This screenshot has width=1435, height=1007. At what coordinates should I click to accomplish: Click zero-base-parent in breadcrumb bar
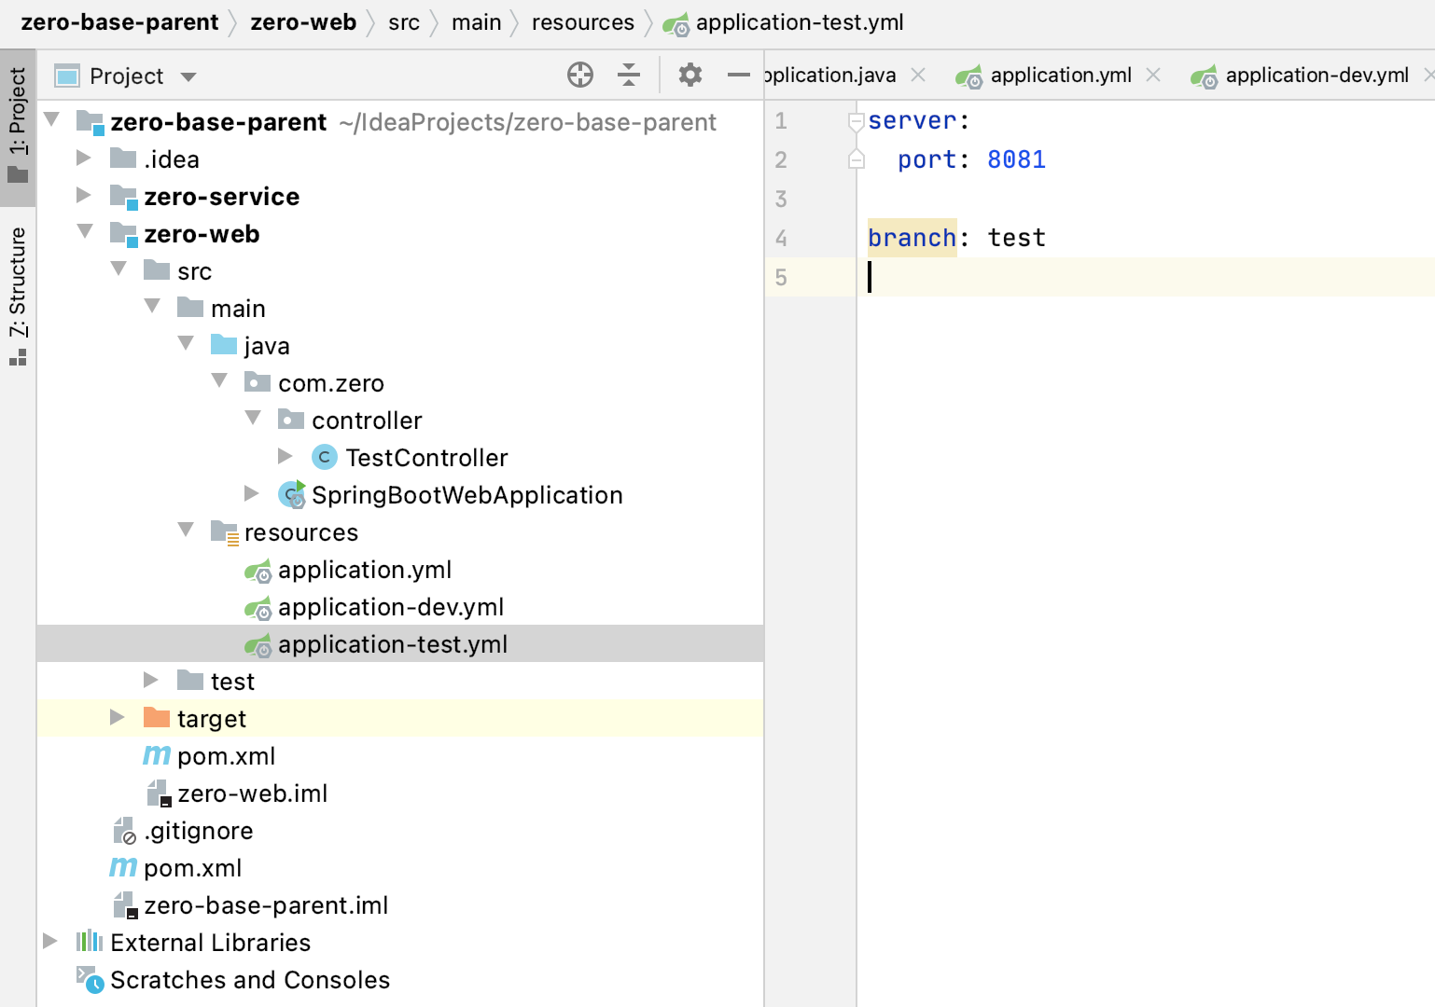(x=119, y=22)
